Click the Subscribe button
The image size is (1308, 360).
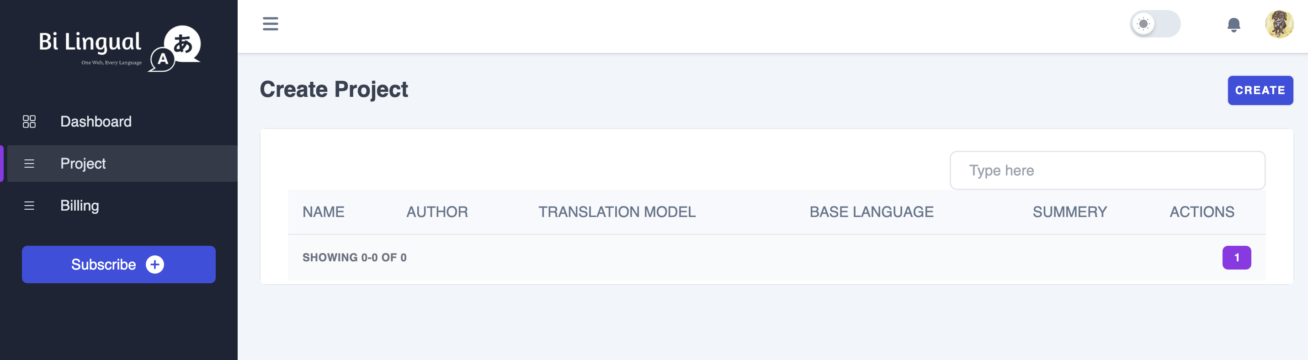119,265
